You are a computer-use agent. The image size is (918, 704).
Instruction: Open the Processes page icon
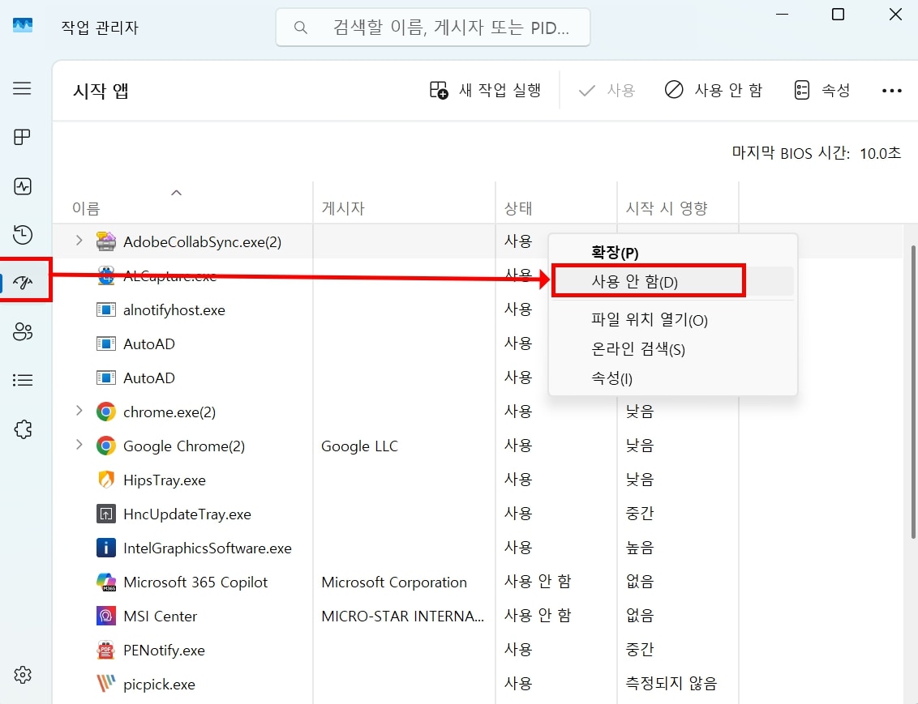23,137
